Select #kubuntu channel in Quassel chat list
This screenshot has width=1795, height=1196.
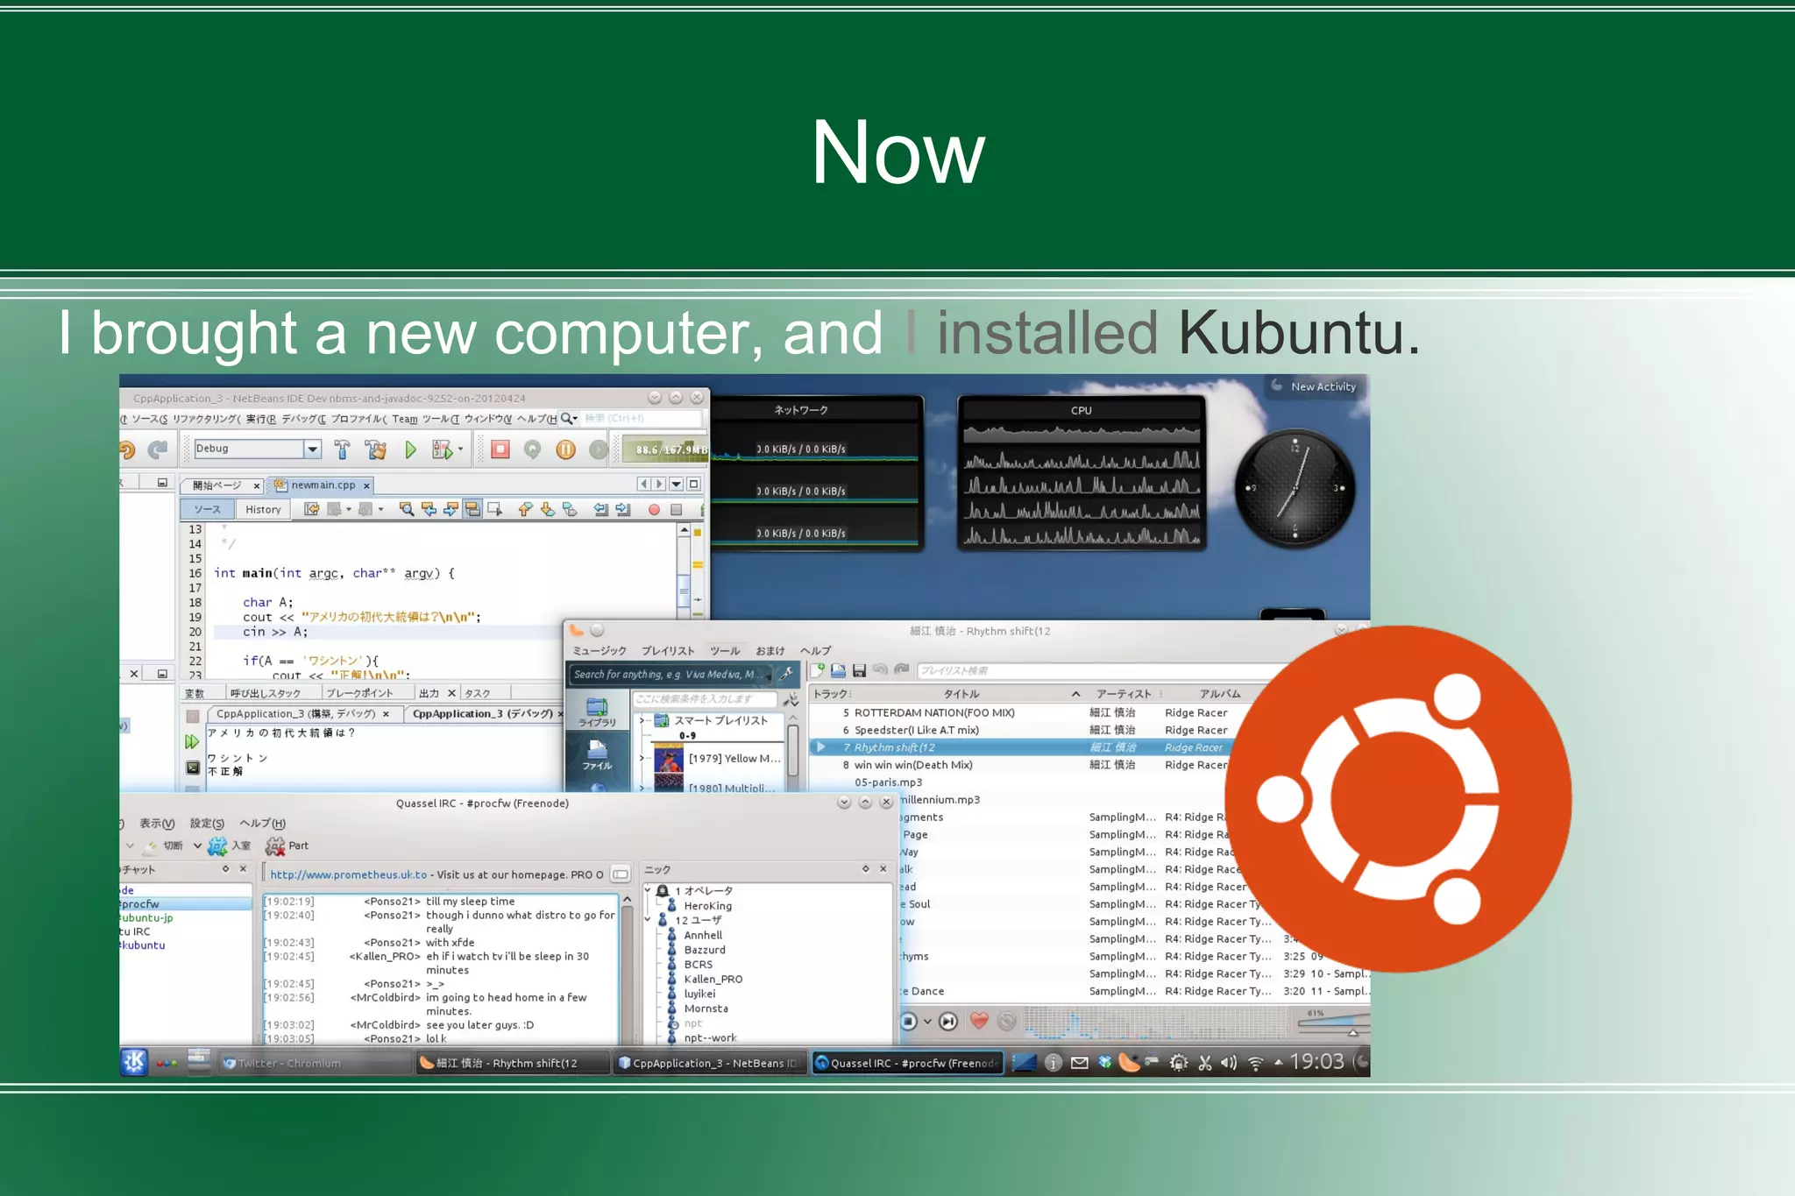pos(142,945)
